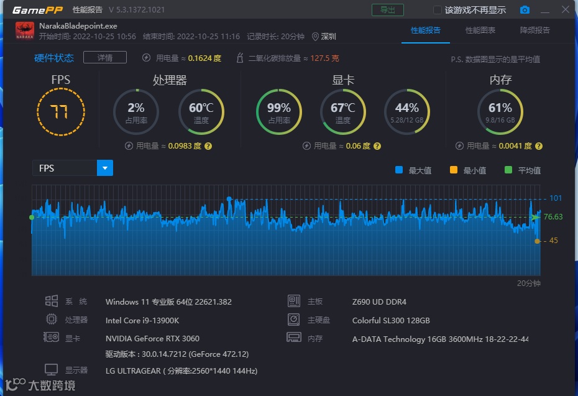Click the GPU 67℃ temperature gauge
The width and height of the screenshot is (578, 396).
tap(343, 112)
